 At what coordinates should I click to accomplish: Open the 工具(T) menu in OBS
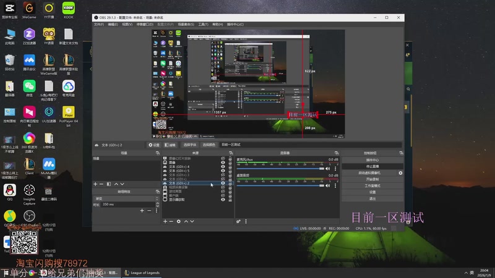click(203, 24)
